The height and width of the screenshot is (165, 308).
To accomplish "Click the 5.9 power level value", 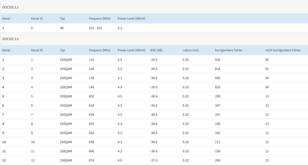I will pos(120,60).
